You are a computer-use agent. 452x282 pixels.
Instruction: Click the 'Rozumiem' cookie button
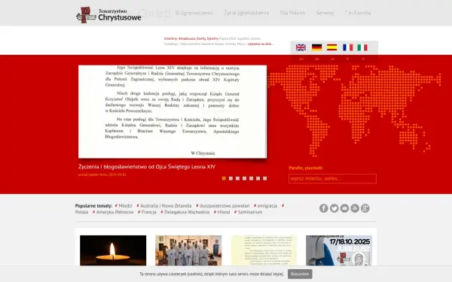[x=300, y=274]
